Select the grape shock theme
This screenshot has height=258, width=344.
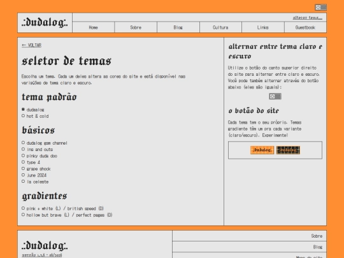(x=24, y=168)
